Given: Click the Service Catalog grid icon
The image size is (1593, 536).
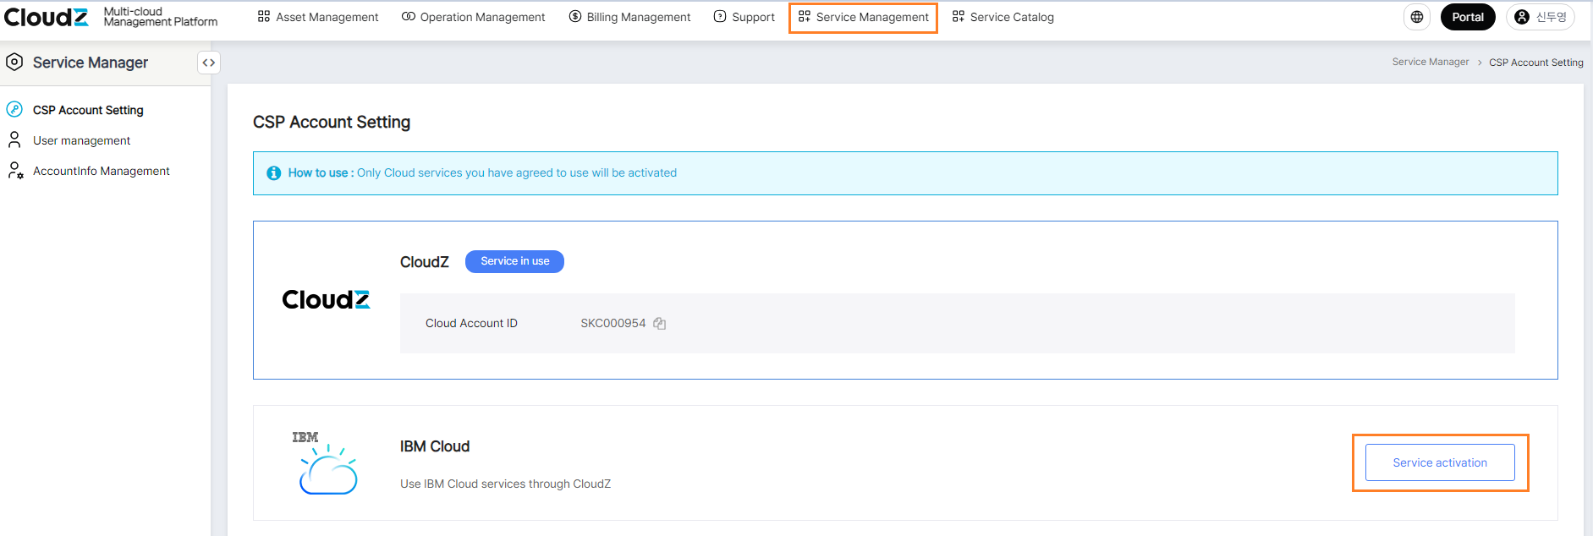Looking at the screenshot, I should pyautogui.click(x=959, y=16).
